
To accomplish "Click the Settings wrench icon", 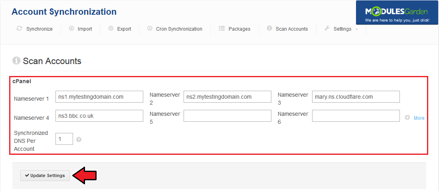I will (327, 29).
